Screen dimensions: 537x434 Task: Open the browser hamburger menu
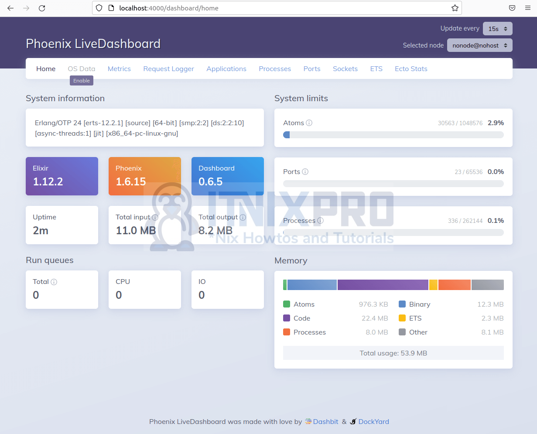528,8
